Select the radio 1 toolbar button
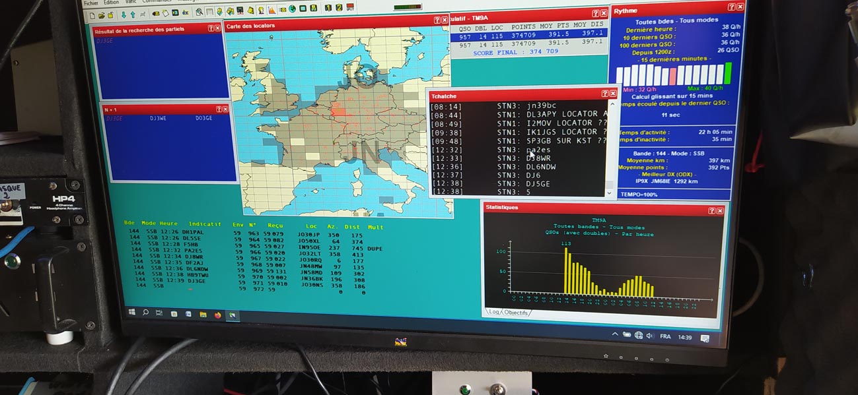The width and height of the screenshot is (858, 395). (x=328, y=9)
